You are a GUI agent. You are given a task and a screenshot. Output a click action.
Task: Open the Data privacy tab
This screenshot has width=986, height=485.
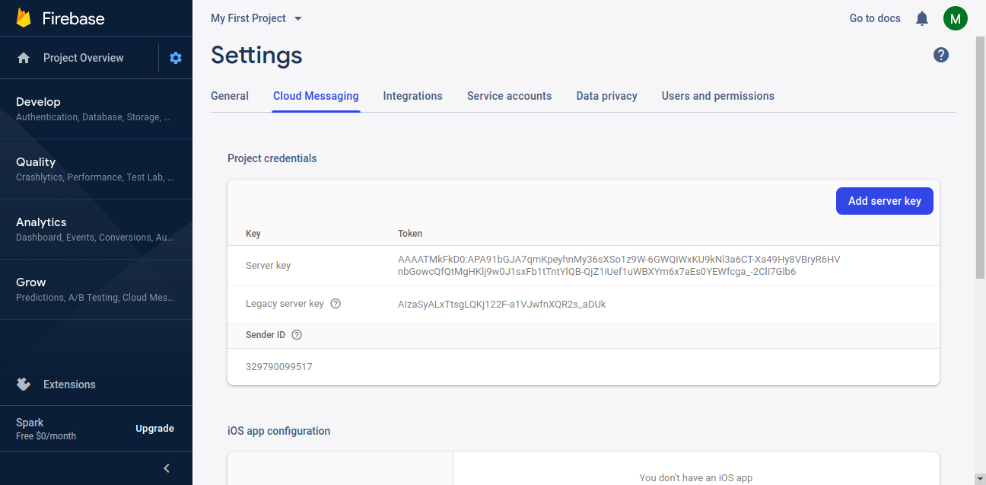[x=607, y=96]
